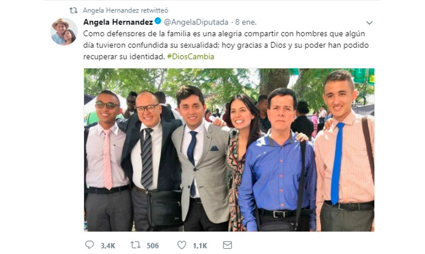Expand the tweet options chevron menu
Image resolution: width=425 pixels, height=254 pixels.
[x=369, y=23]
